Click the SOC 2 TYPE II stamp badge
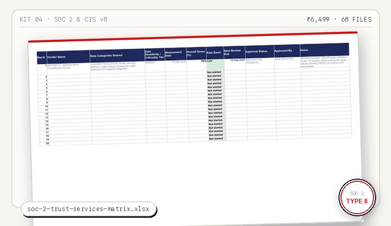The width and height of the screenshot is (391, 226). pos(357,197)
